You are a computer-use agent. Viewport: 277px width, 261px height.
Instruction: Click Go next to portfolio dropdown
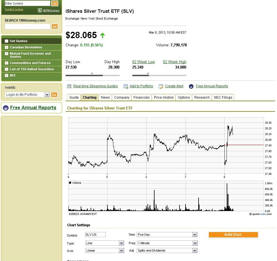click(54, 95)
